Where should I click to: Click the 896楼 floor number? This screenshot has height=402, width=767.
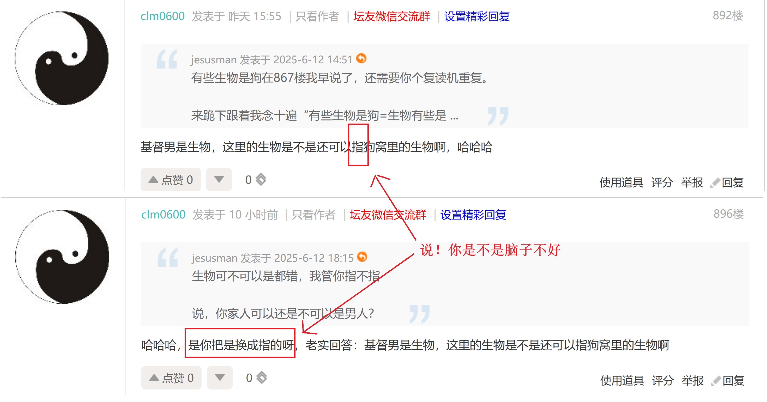[729, 214]
